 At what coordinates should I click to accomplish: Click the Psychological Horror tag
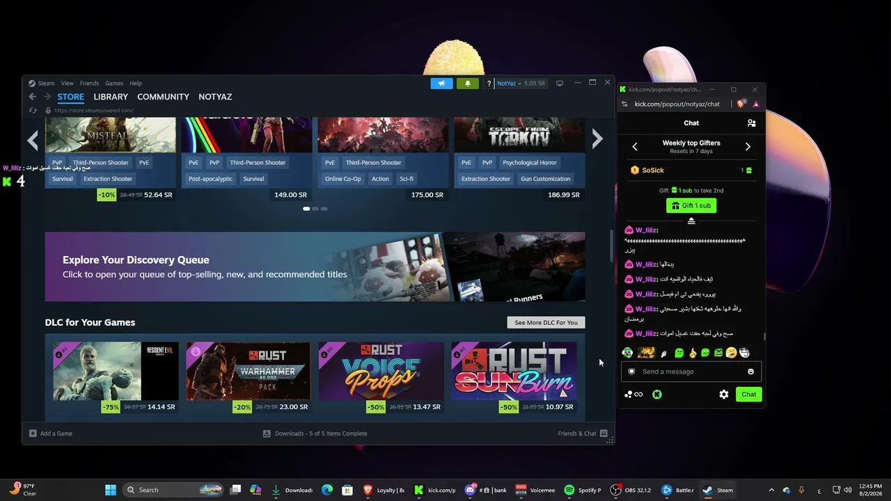coord(530,163)
